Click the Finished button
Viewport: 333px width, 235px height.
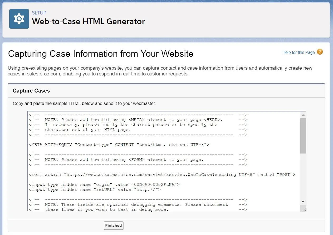[x=114, y=226]
